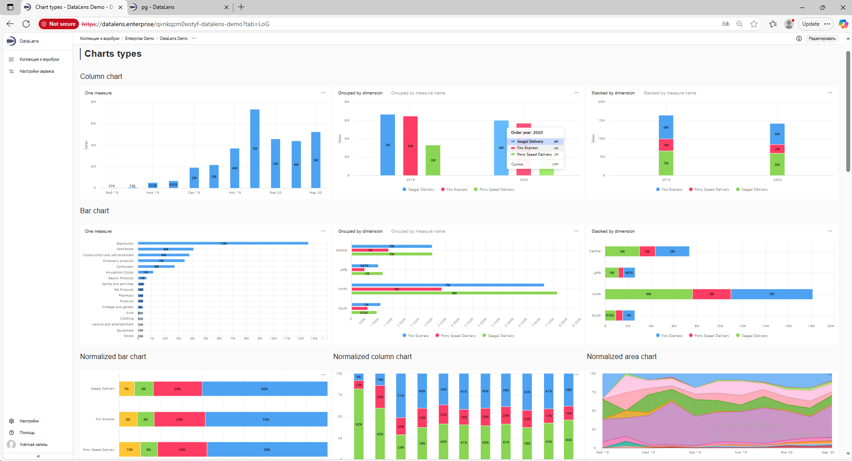This screenshot has height=461, width=852.
Task: Click the settings gear icon in sidebar
Action: (12, 421)
